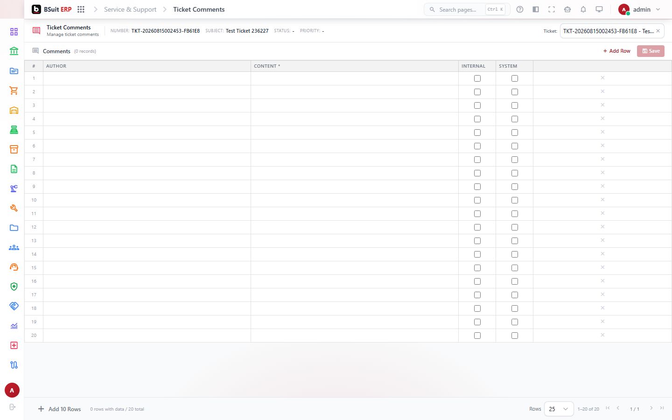Open the people team module in sidebar
The height and width of the screenshot is (420, 672).
14,247
